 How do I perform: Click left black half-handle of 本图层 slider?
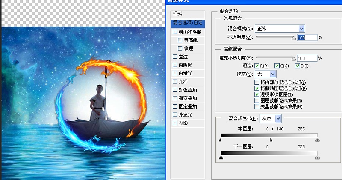pyautogui.click(x=220, y=140)
